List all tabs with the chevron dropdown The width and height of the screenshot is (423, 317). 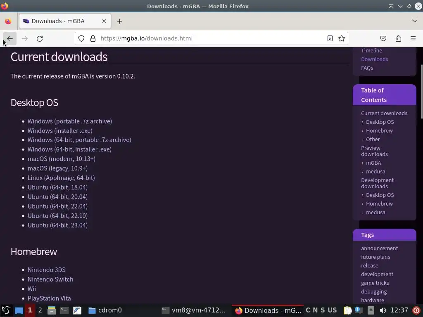pyautogui.click(x=415, y=21)
